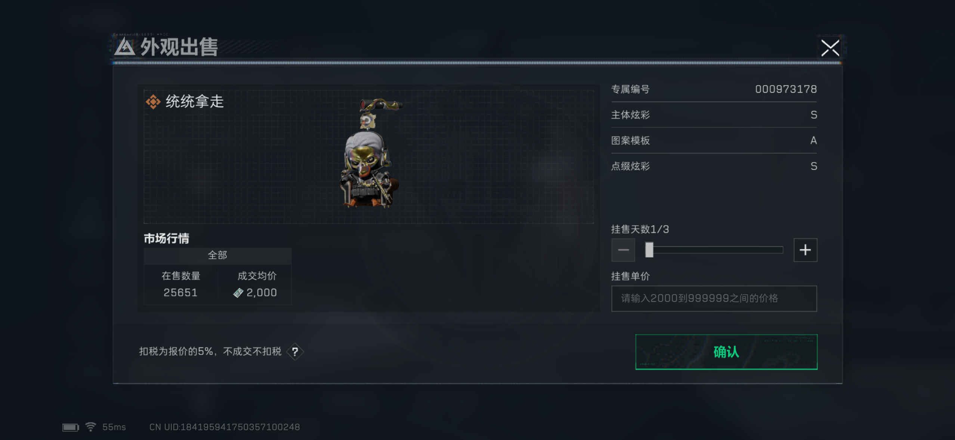Click the 专属编号 serial number row

714,89
